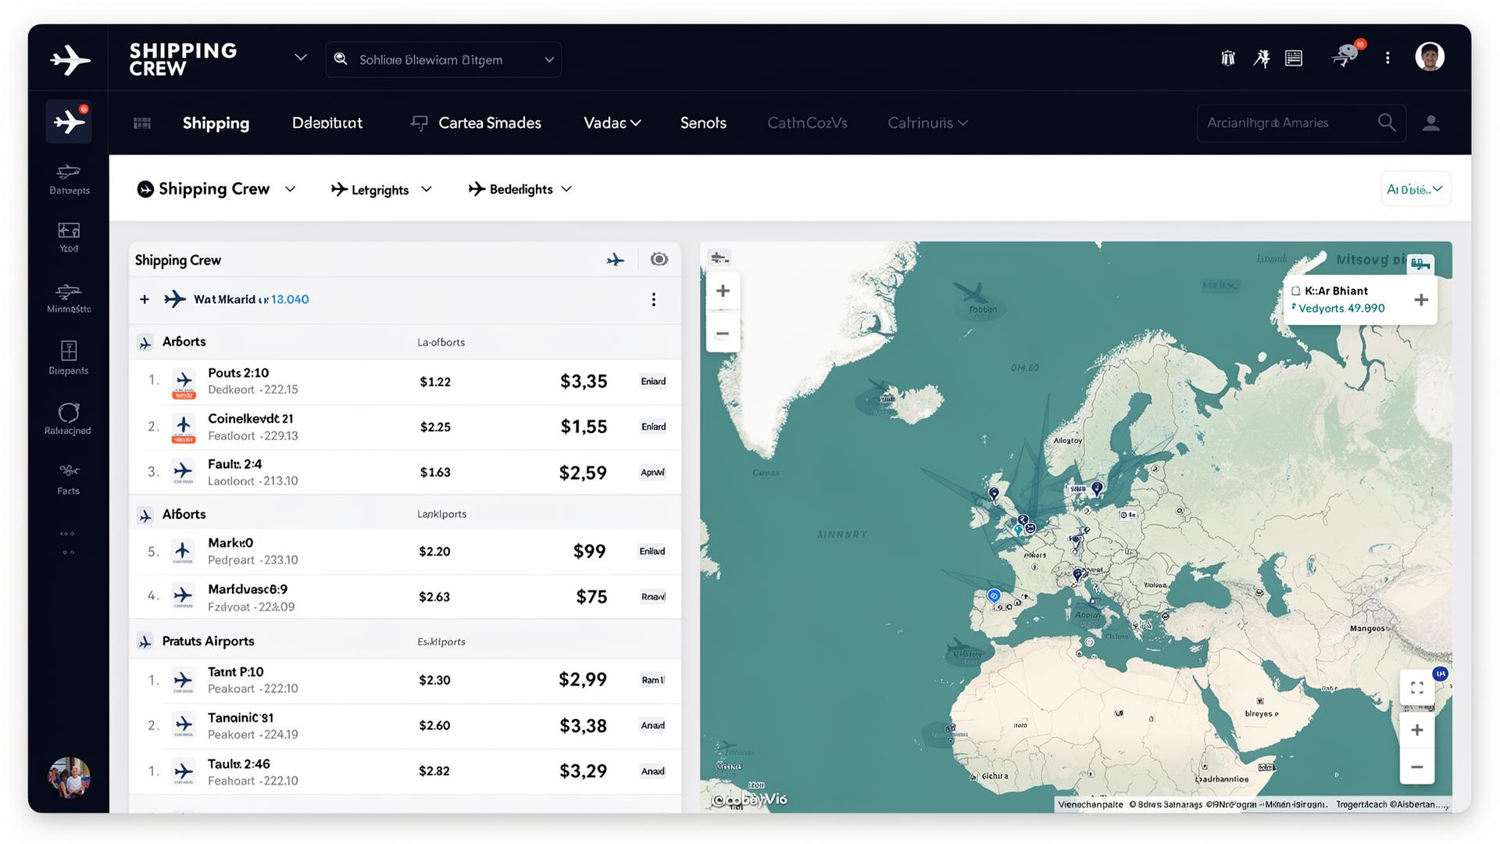1500x844 pixels.
Task: Click the airplane icon on the Pouts 2:10 row
Action: tap(184, 382)
